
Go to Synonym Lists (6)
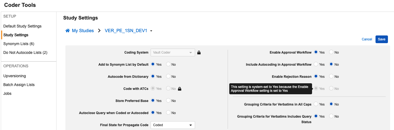click(19, 44)
